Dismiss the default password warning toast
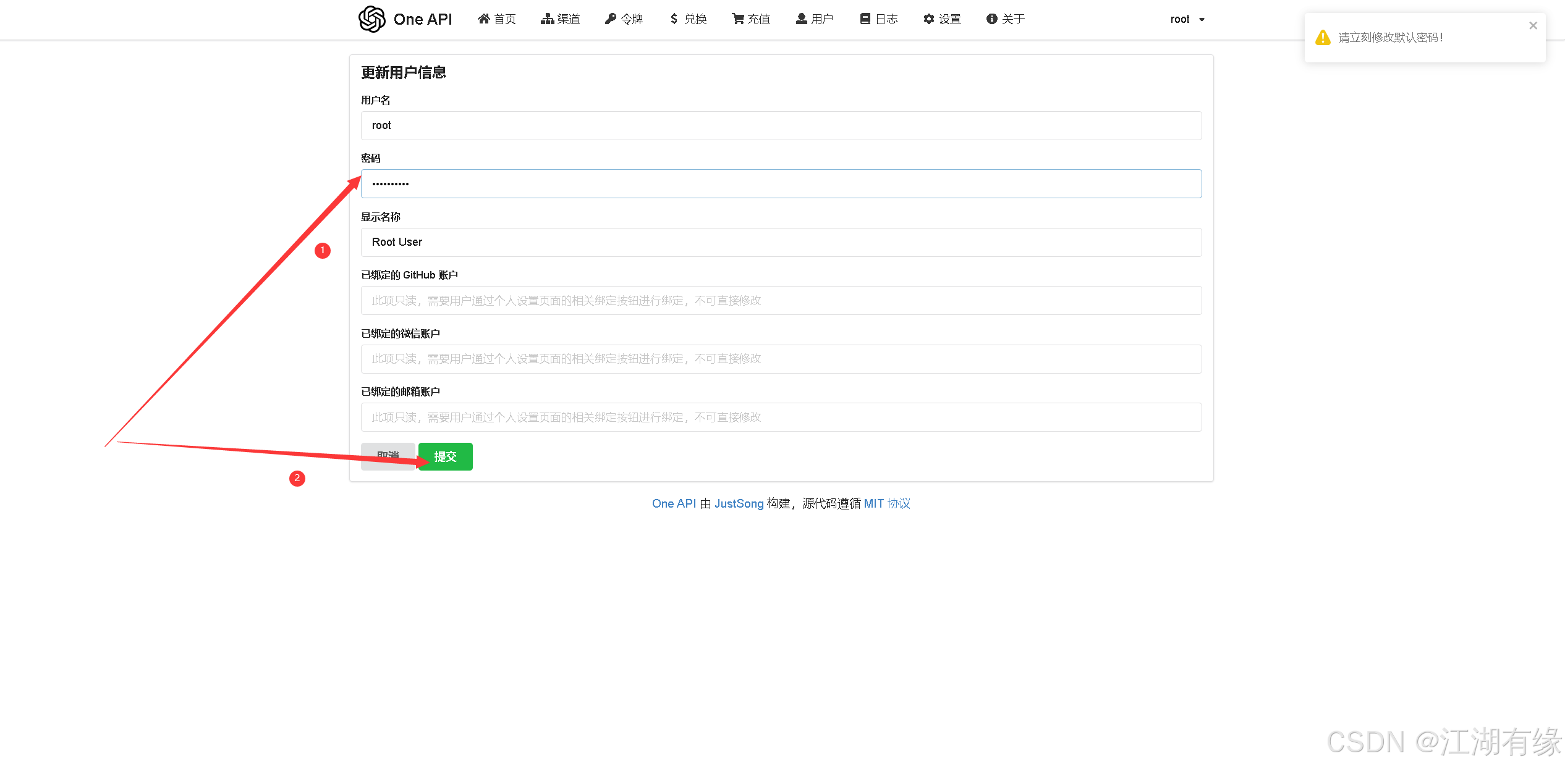1565x767 pixels. pyautogui.click(x=1533, y=26)
